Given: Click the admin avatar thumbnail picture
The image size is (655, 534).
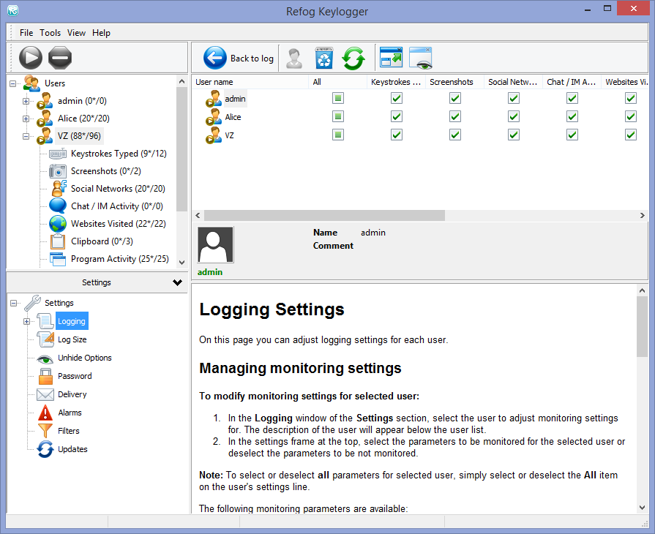Looking at the screenshot, I should [x=216, y=245].
